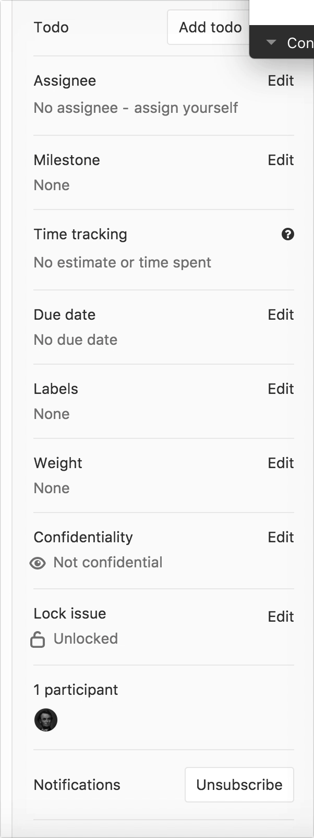
Task: Click the unlocked padlock icon
Action: pyautogui.click(x=38, y=639)
